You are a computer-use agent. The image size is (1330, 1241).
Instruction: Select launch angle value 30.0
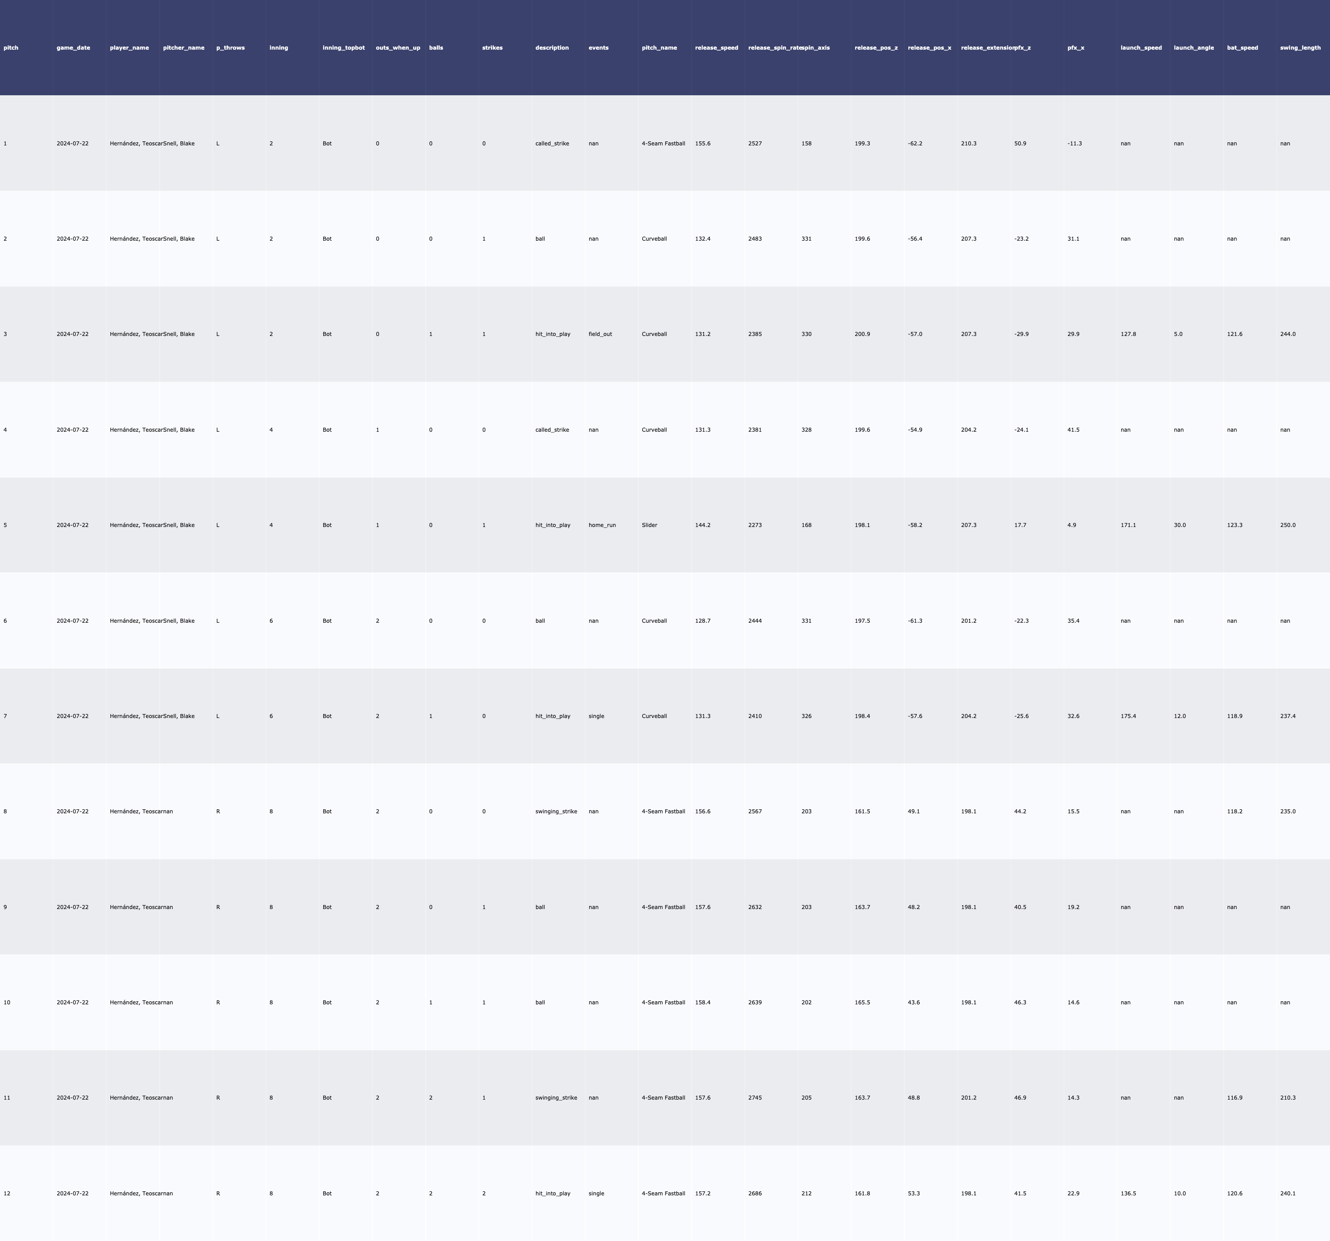pyautogui.click(x=1179, y=525)
